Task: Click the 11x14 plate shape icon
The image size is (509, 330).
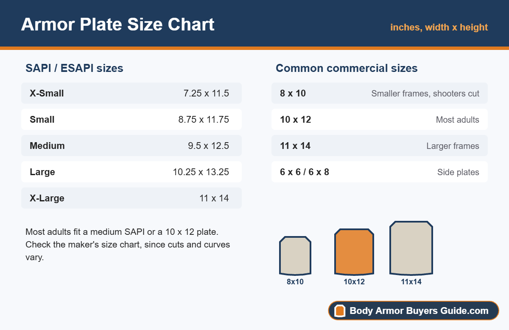Action: tap(411, 248)
